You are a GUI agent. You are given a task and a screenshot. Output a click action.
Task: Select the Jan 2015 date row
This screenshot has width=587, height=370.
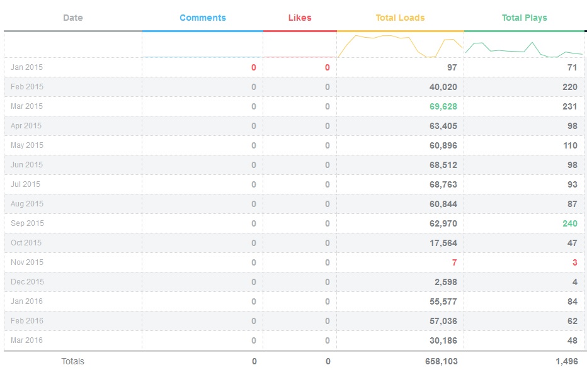27,67
